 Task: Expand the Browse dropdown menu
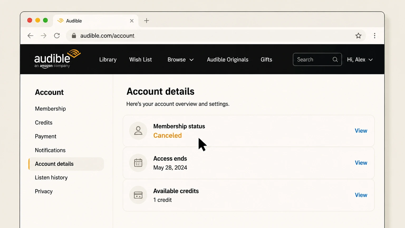181,60
